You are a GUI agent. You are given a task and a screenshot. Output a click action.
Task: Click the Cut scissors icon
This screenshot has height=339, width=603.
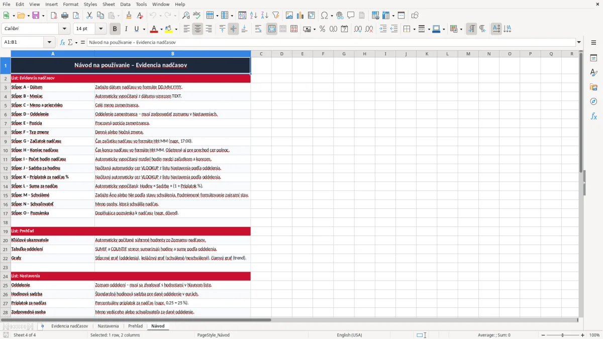(x=89, y=16)
